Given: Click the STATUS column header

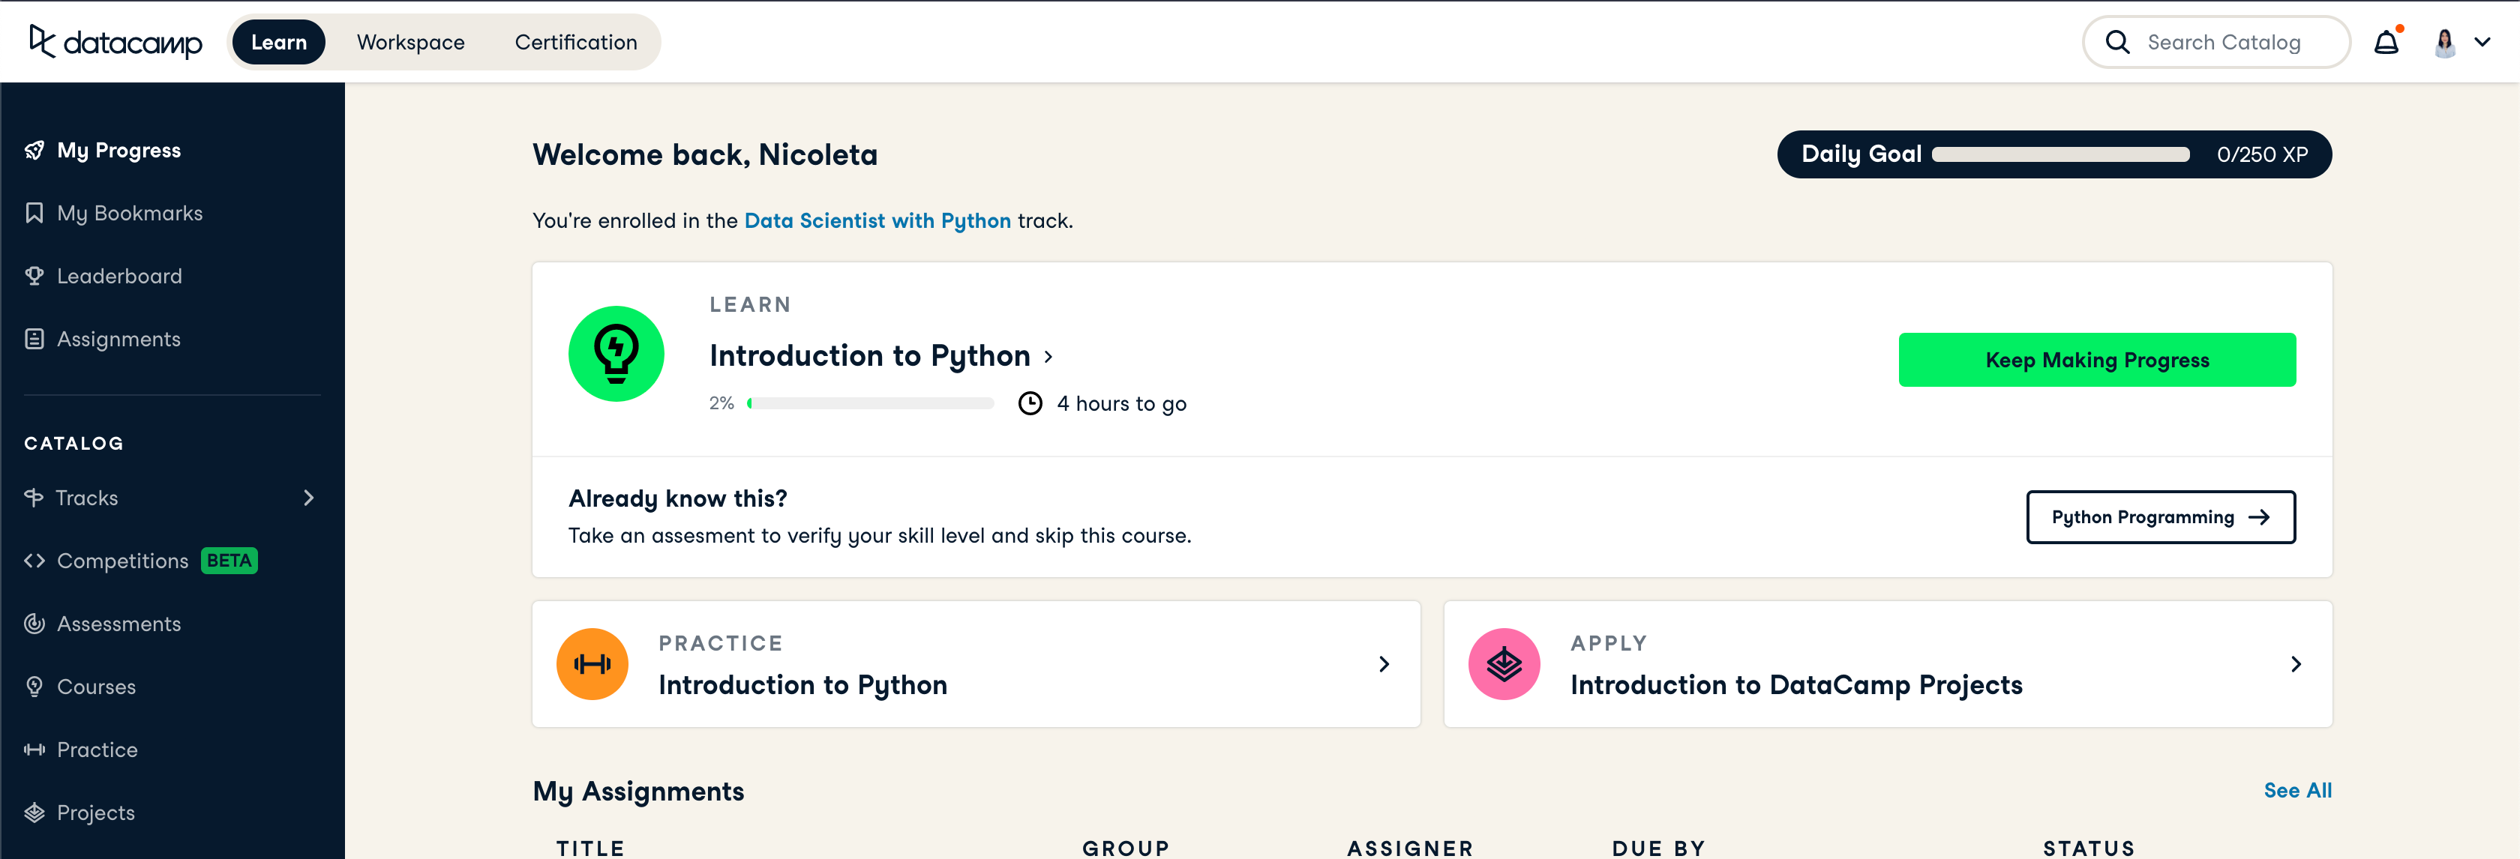Looking at the screenshot, I should click(x=2089, y=849).
